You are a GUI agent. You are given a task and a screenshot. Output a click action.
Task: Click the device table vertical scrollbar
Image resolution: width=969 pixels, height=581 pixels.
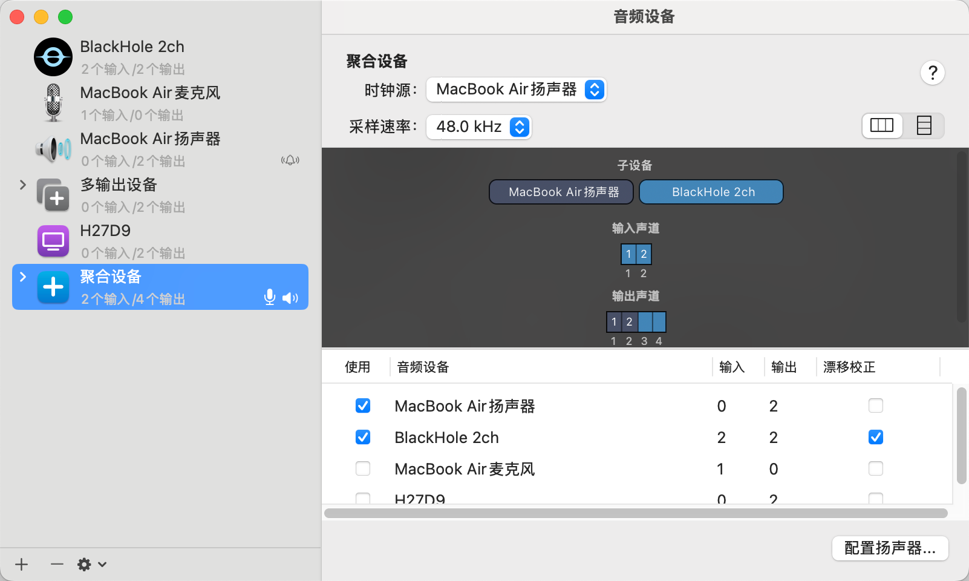961,436
